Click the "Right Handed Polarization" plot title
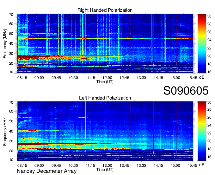 point(105,10)
